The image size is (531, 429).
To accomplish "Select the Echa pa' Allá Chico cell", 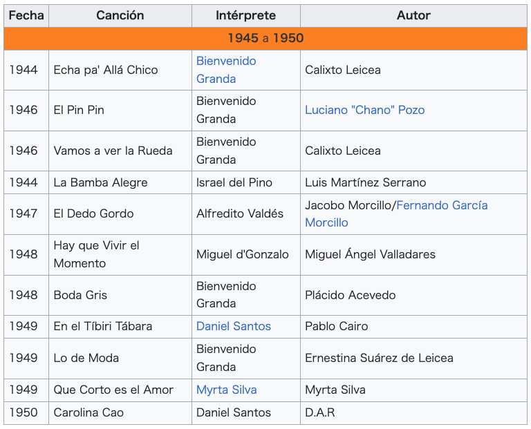I will pyautogui.click(x=120, y=70).
